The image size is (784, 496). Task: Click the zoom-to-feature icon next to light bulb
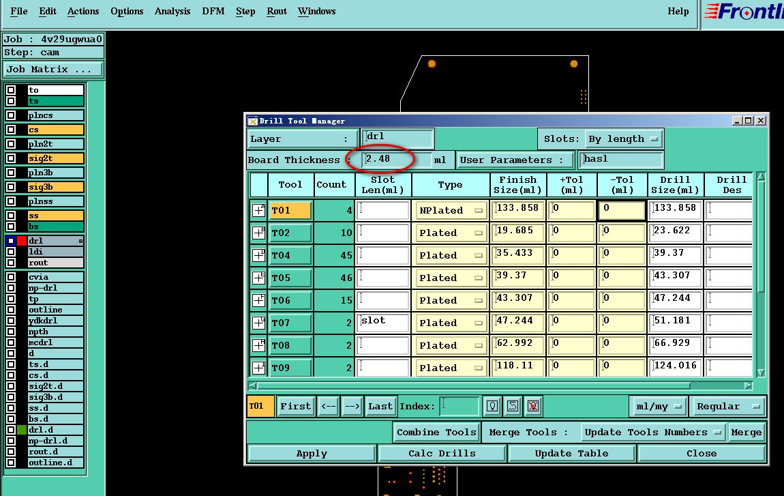point(513,407)
